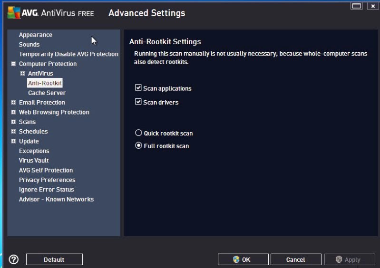The image size is (380, 268).
Task: Open the Appearance settings
Action: [36, 35]
